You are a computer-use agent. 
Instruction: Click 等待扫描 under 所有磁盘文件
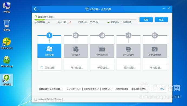(156, 68)
